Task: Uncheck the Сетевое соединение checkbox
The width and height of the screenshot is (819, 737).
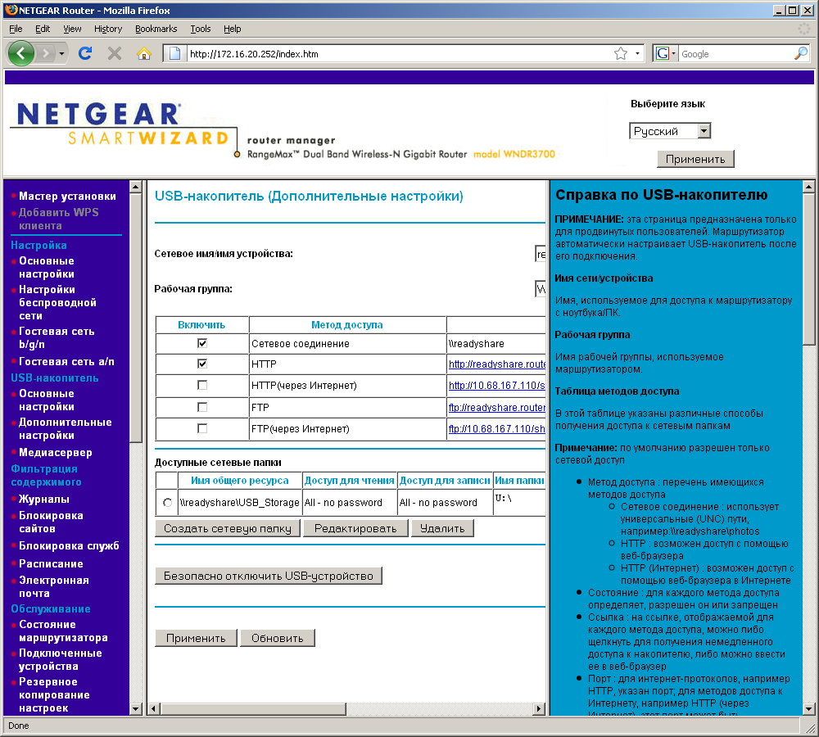Action: [202, 343]
